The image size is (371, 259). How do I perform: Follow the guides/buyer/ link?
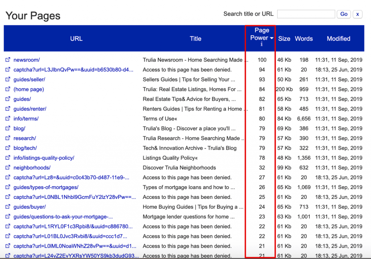pyautogui.click(x=30, y=207)
